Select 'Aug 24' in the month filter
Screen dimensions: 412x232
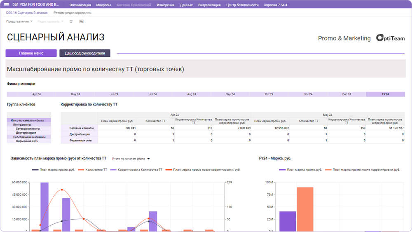point(192,94)
